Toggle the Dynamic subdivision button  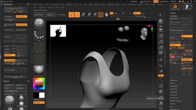click(x=175, y=45)
